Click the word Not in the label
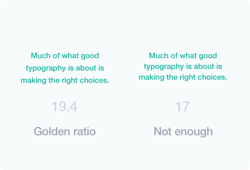The width and height of the screenshot is (250, 170). pos(162,131)
